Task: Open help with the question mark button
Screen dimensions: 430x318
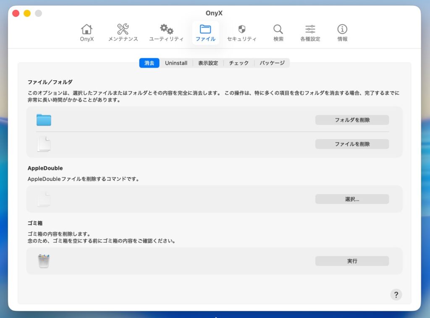Action: pos(396,295)
